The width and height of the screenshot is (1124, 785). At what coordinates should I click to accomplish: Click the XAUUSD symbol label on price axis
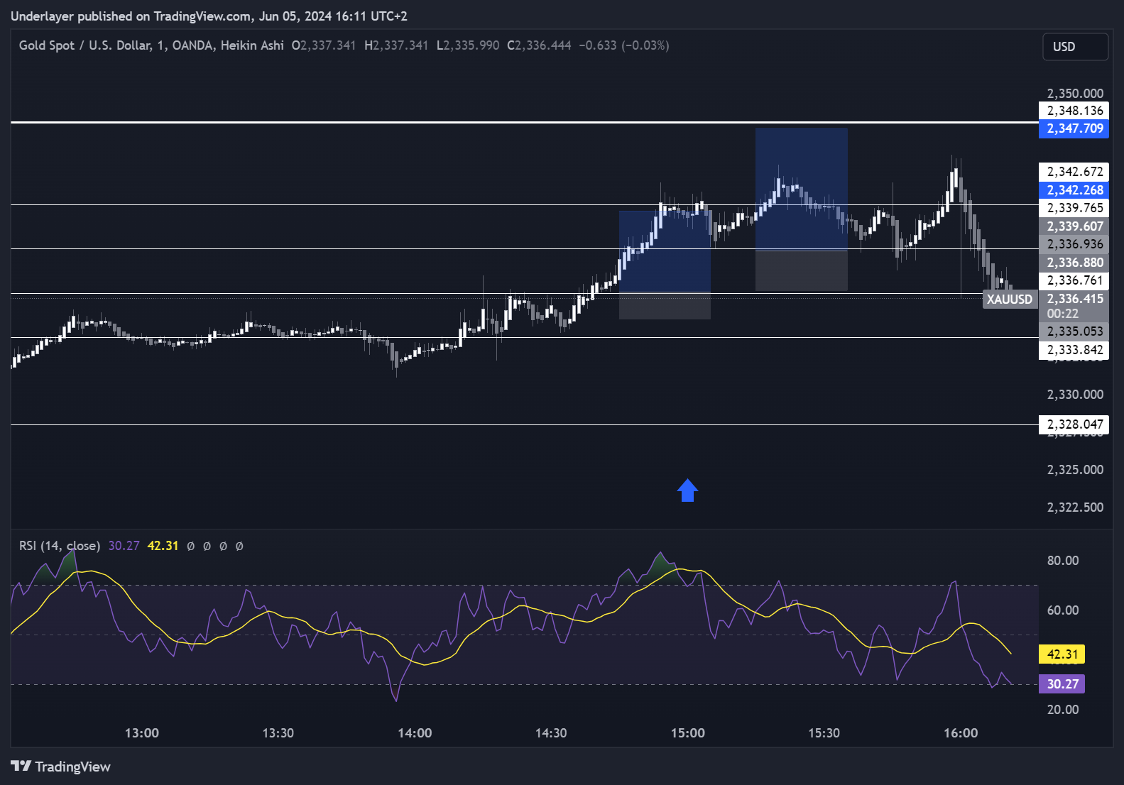pyautogui.click(x=1010, y=300)
